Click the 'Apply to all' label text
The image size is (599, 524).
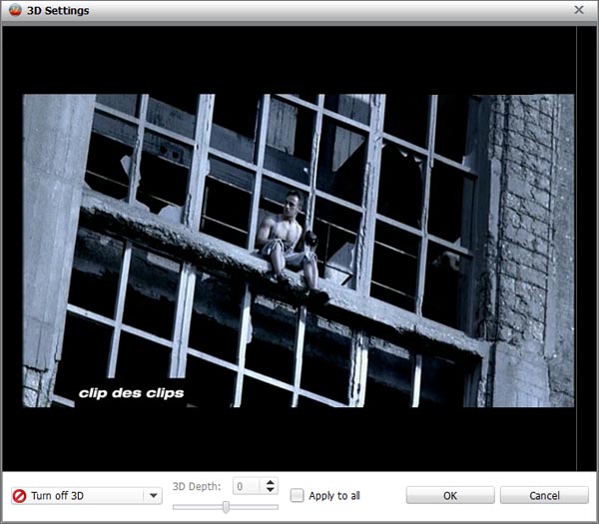pyautogui.click(x=334, y=496)
